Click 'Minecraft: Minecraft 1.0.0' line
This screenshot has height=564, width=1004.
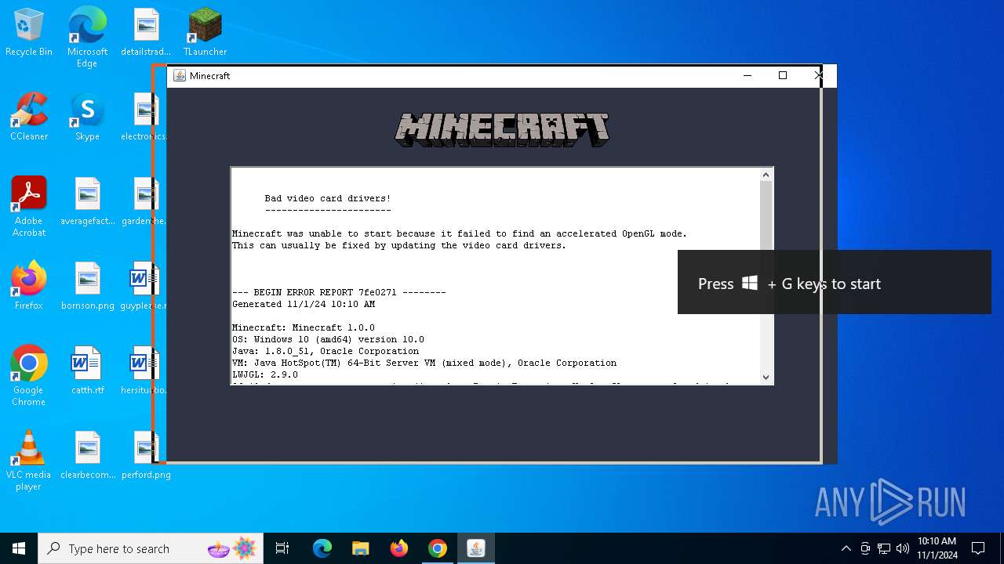304,327
